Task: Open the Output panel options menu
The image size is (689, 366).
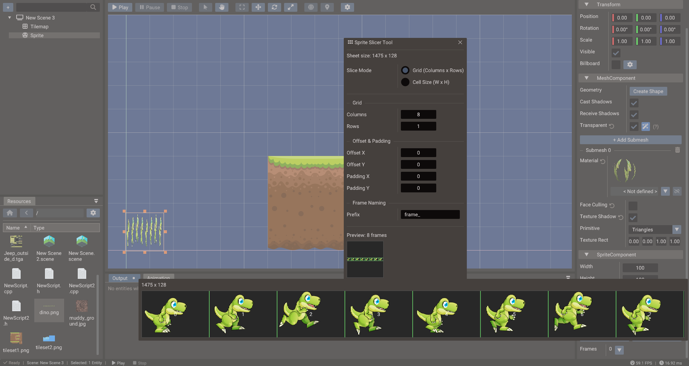Action: click(x=568, y=277)
